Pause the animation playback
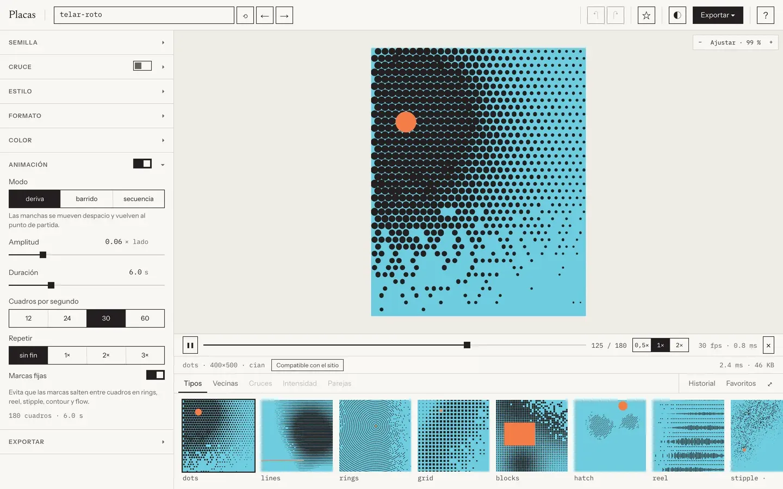The image size is (783, 489). 190,345
